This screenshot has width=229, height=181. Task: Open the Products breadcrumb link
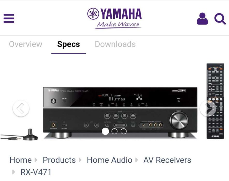coord(59,160)
